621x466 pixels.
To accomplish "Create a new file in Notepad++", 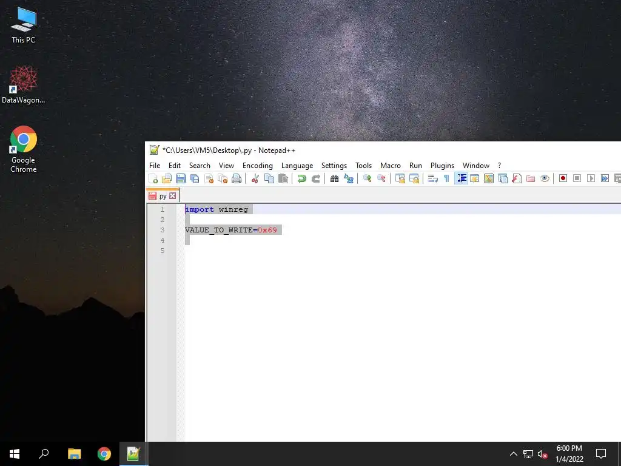I will click(153, 178).
